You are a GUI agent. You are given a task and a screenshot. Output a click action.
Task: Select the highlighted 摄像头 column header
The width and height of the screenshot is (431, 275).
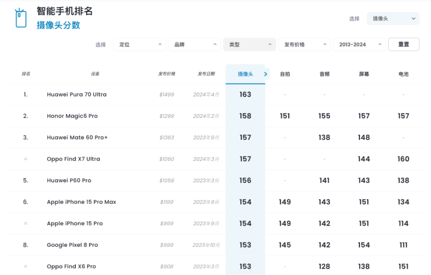click(x=245, y=74)
